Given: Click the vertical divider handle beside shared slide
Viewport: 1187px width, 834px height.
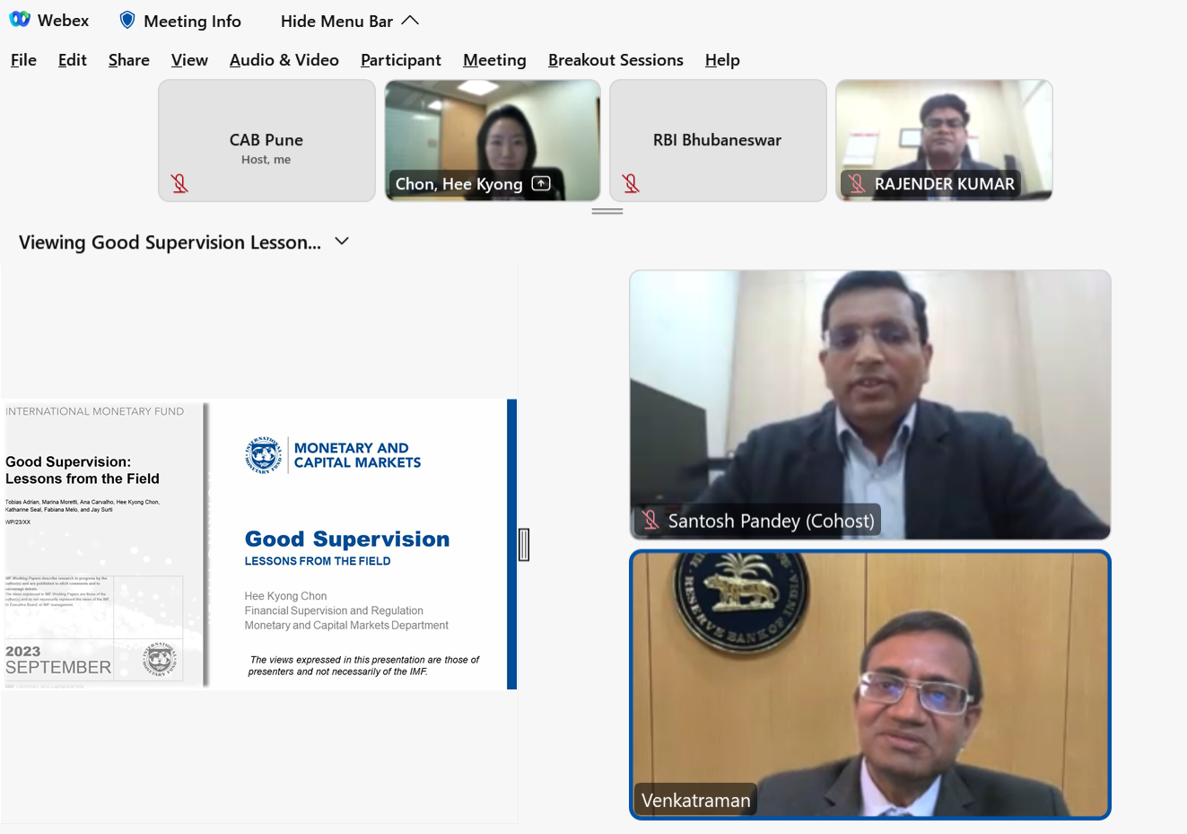Looking at the screenshot, I should coord(524,544).
